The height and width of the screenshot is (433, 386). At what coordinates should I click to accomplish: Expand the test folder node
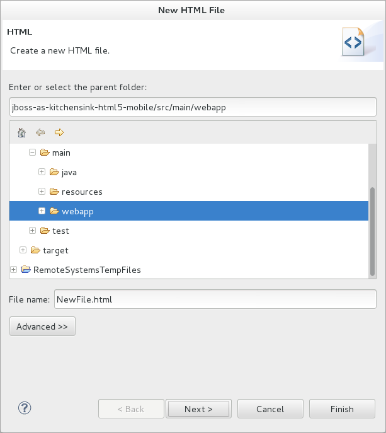pyautogui.click(x=33, y=231)
